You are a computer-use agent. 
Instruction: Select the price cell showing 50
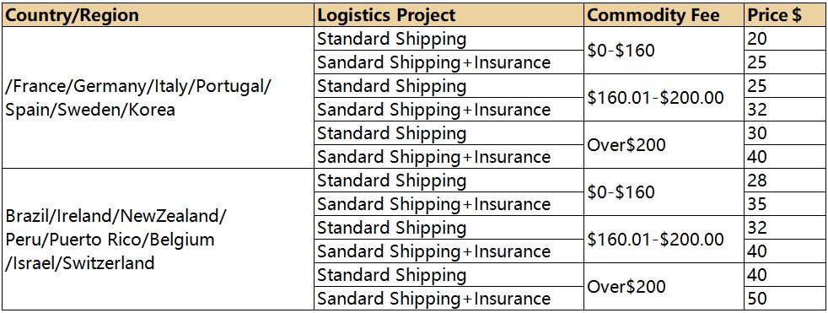coord(785,298)
